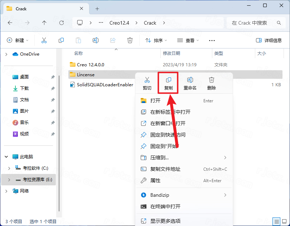Select 复制 (Copy) in the context menu
Image resolution: width=290 pixels, height=226 pixels.
tap(168, 83)
